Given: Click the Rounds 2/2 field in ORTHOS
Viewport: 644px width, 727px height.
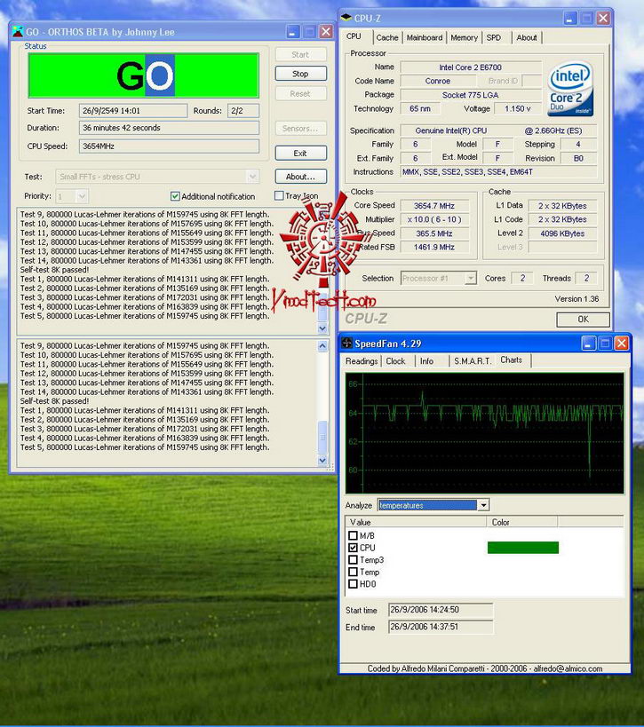Looking at the screenshot, I should pyautogui.click(x=243, y=111).
